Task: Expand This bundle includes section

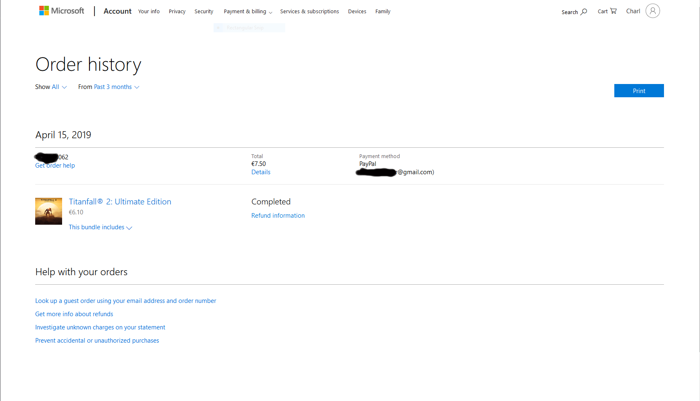Action: [101, 227]
